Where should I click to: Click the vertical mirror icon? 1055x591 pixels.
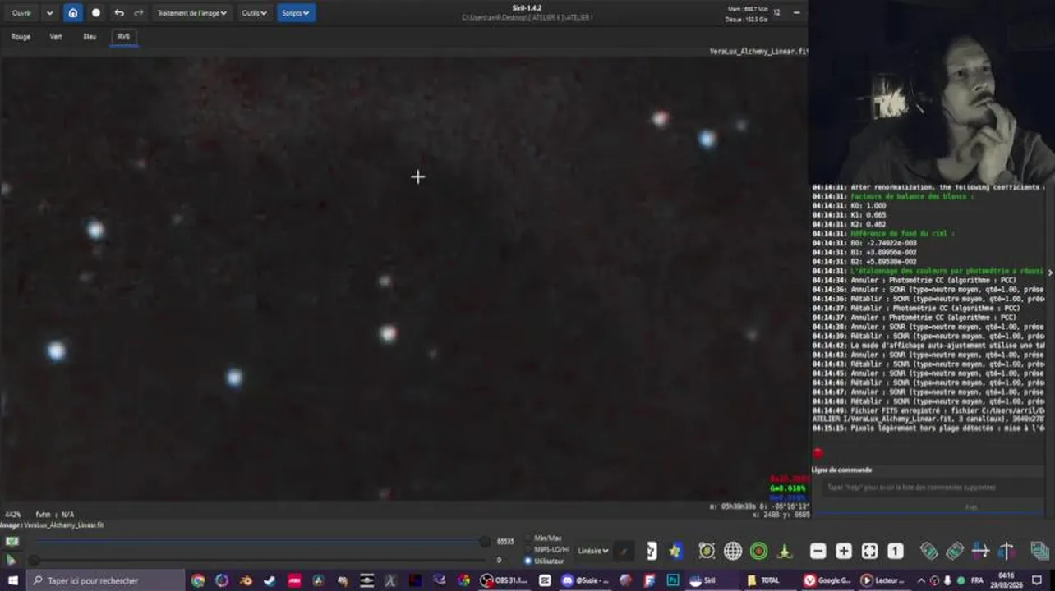(1007, 552)
